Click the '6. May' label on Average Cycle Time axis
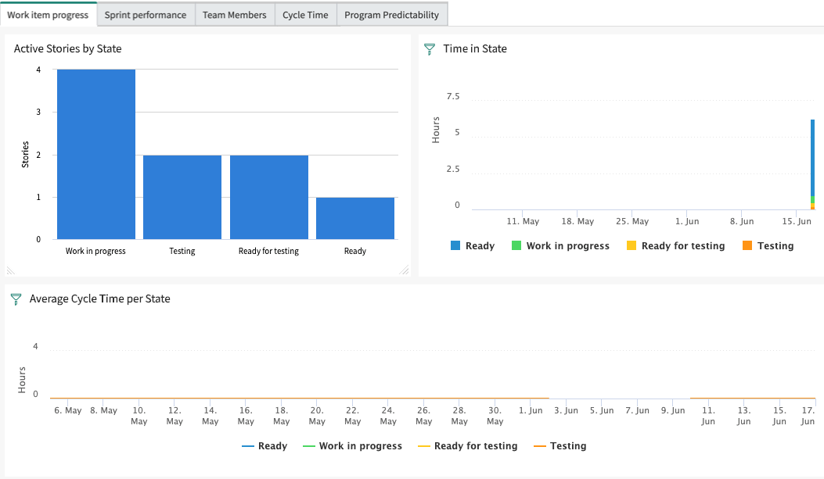The width and height of the screenshot is (824, 479). 68,410
